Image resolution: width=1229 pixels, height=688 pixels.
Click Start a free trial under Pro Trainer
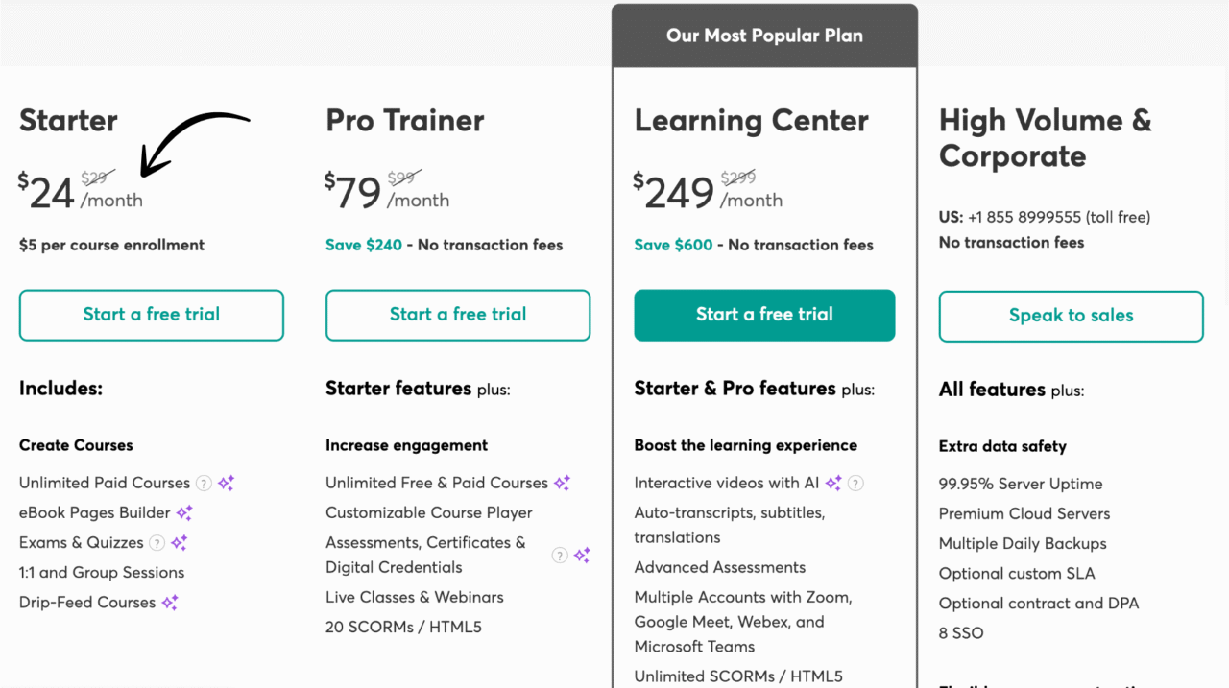(458, 315)
